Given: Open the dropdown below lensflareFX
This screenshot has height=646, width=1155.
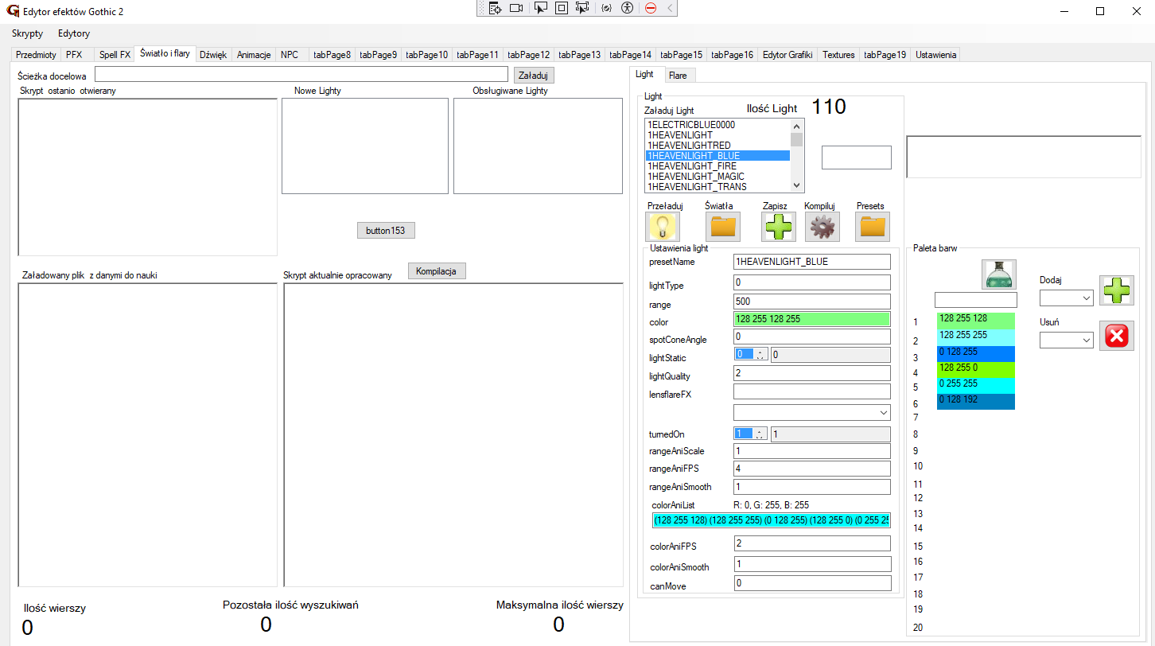Looking at the screenshot, I should coord(811,413).
